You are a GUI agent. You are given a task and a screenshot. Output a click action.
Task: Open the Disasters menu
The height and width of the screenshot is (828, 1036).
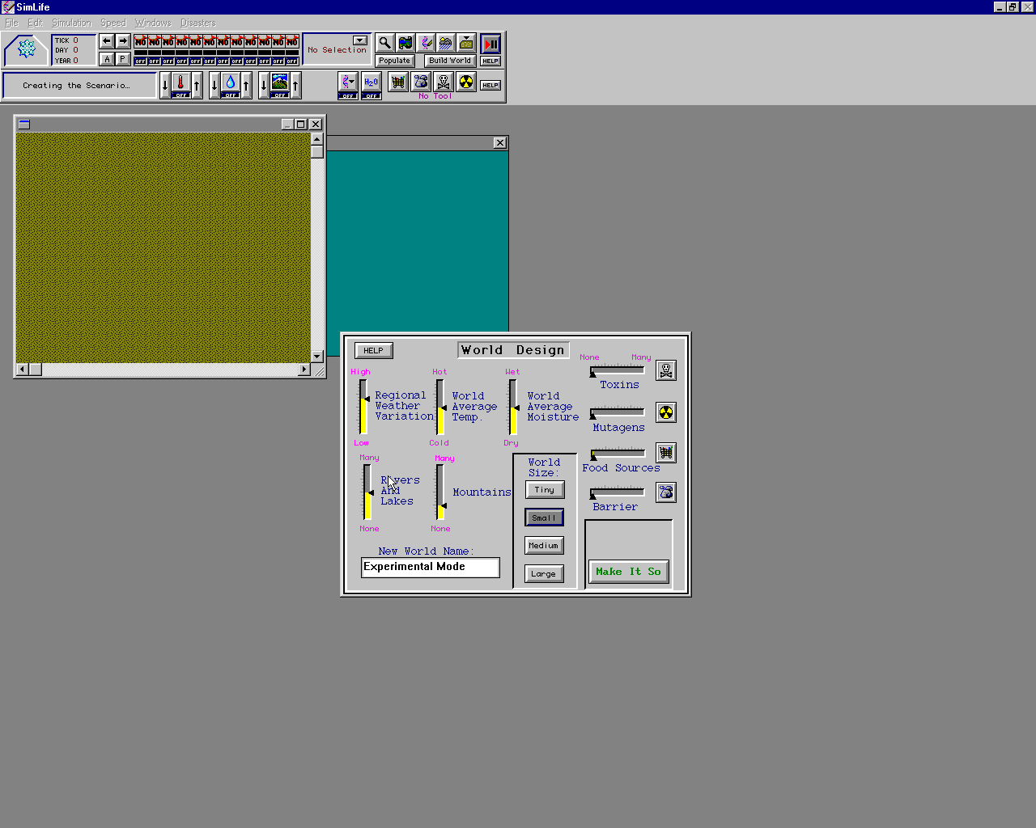coord(197,23)
